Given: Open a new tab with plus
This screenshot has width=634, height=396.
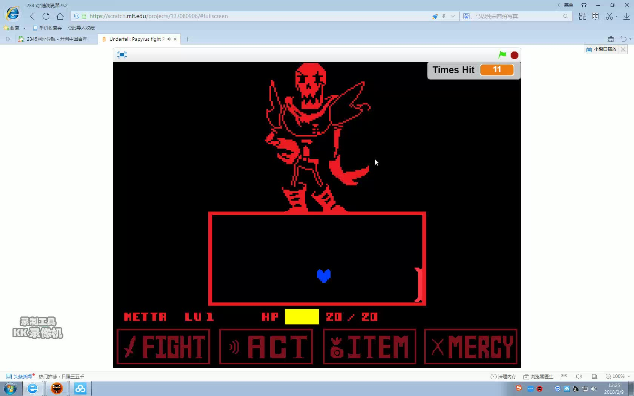Looking at the screenshot, I should point(188,39).
